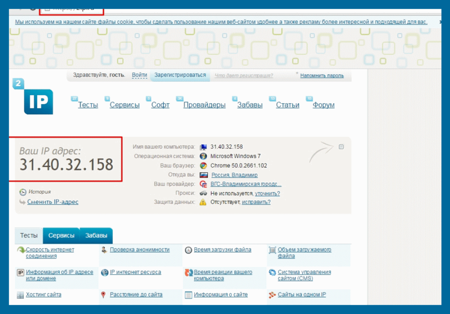Open the Россия, Владимир location link
This screenshot has height=314, width=450.
(x=234, y=175)
